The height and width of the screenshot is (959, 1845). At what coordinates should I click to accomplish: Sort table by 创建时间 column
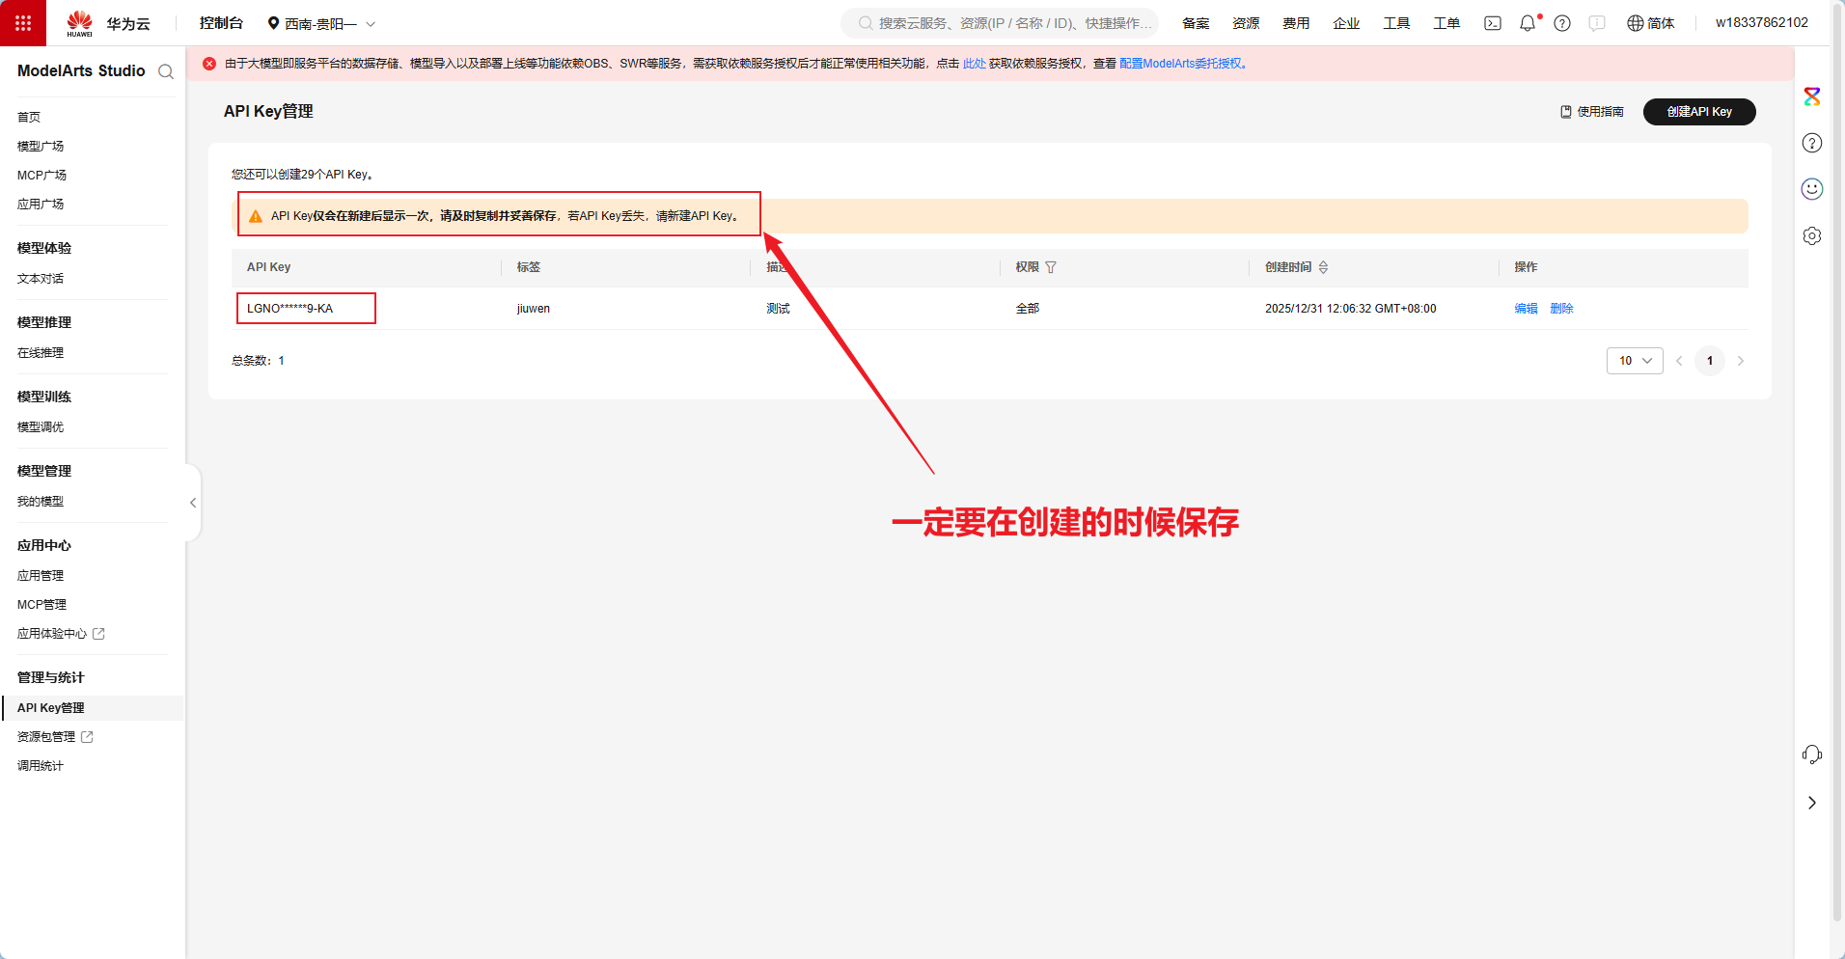pyautogui.click(x=1325, y=267)
